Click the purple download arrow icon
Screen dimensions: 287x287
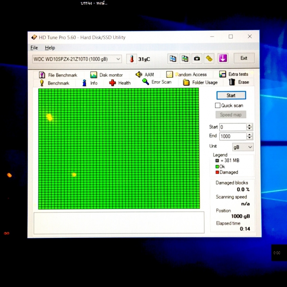point(223,58)
